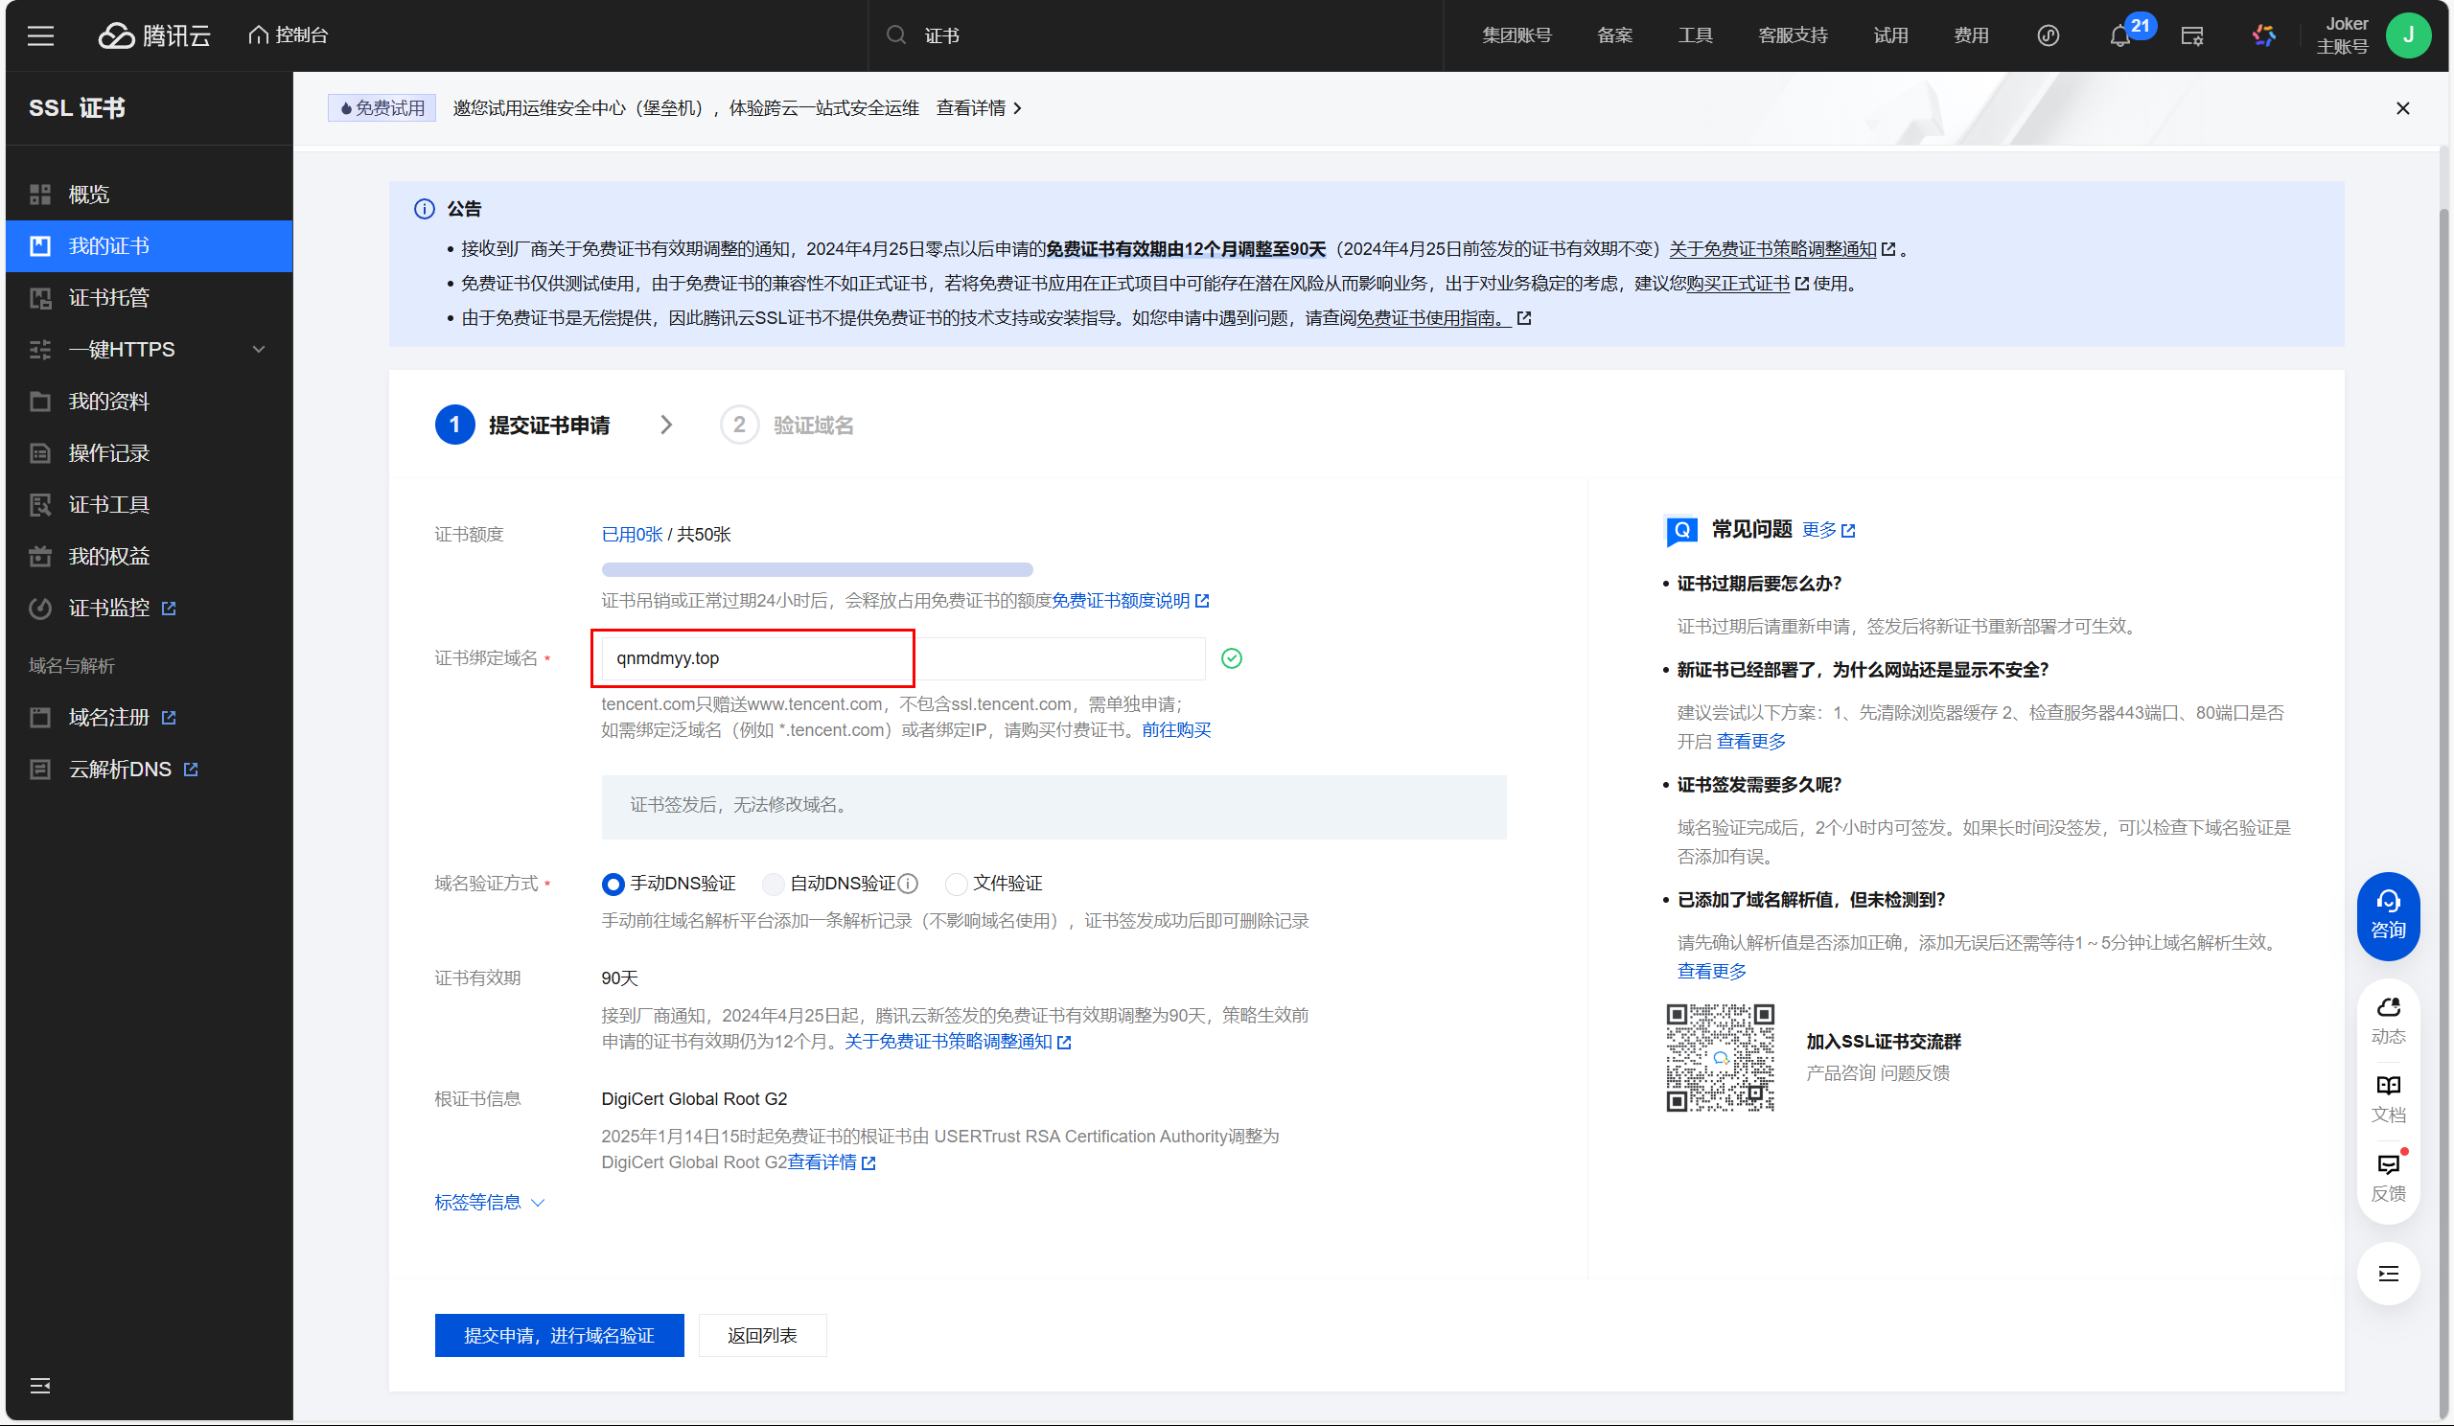Select 手动DNS验证 radio option

click(x=613, y=884)
